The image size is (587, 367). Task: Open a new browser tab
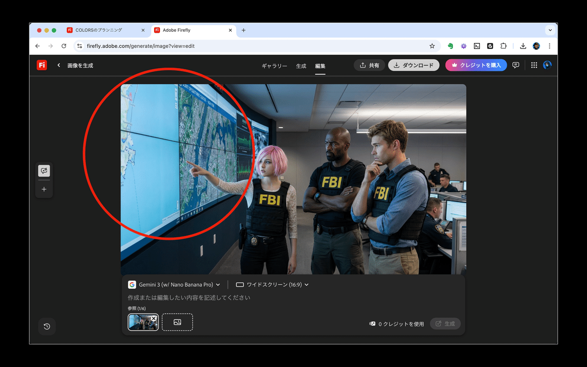click(x=244, y=30)
